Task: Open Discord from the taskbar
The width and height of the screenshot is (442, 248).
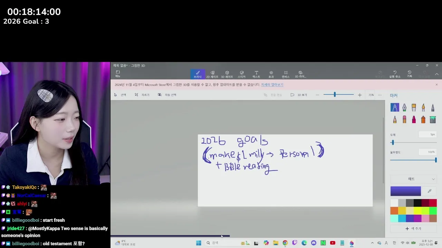Action: click(314, 243)
